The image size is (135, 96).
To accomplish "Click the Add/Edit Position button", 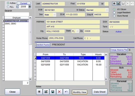I will pyautogui.click(x=43, y=45).
